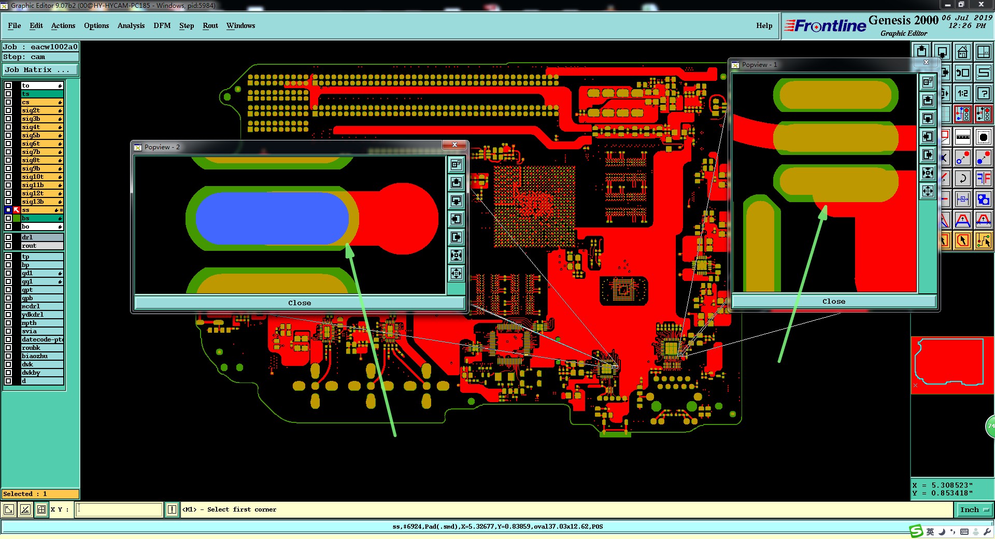
Task: Click the wrench settings tray icon
Action: click(x=987, y=532)
